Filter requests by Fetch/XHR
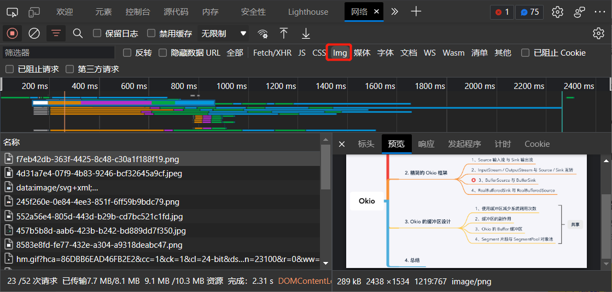The image size is (612, 292). (272, 52)
